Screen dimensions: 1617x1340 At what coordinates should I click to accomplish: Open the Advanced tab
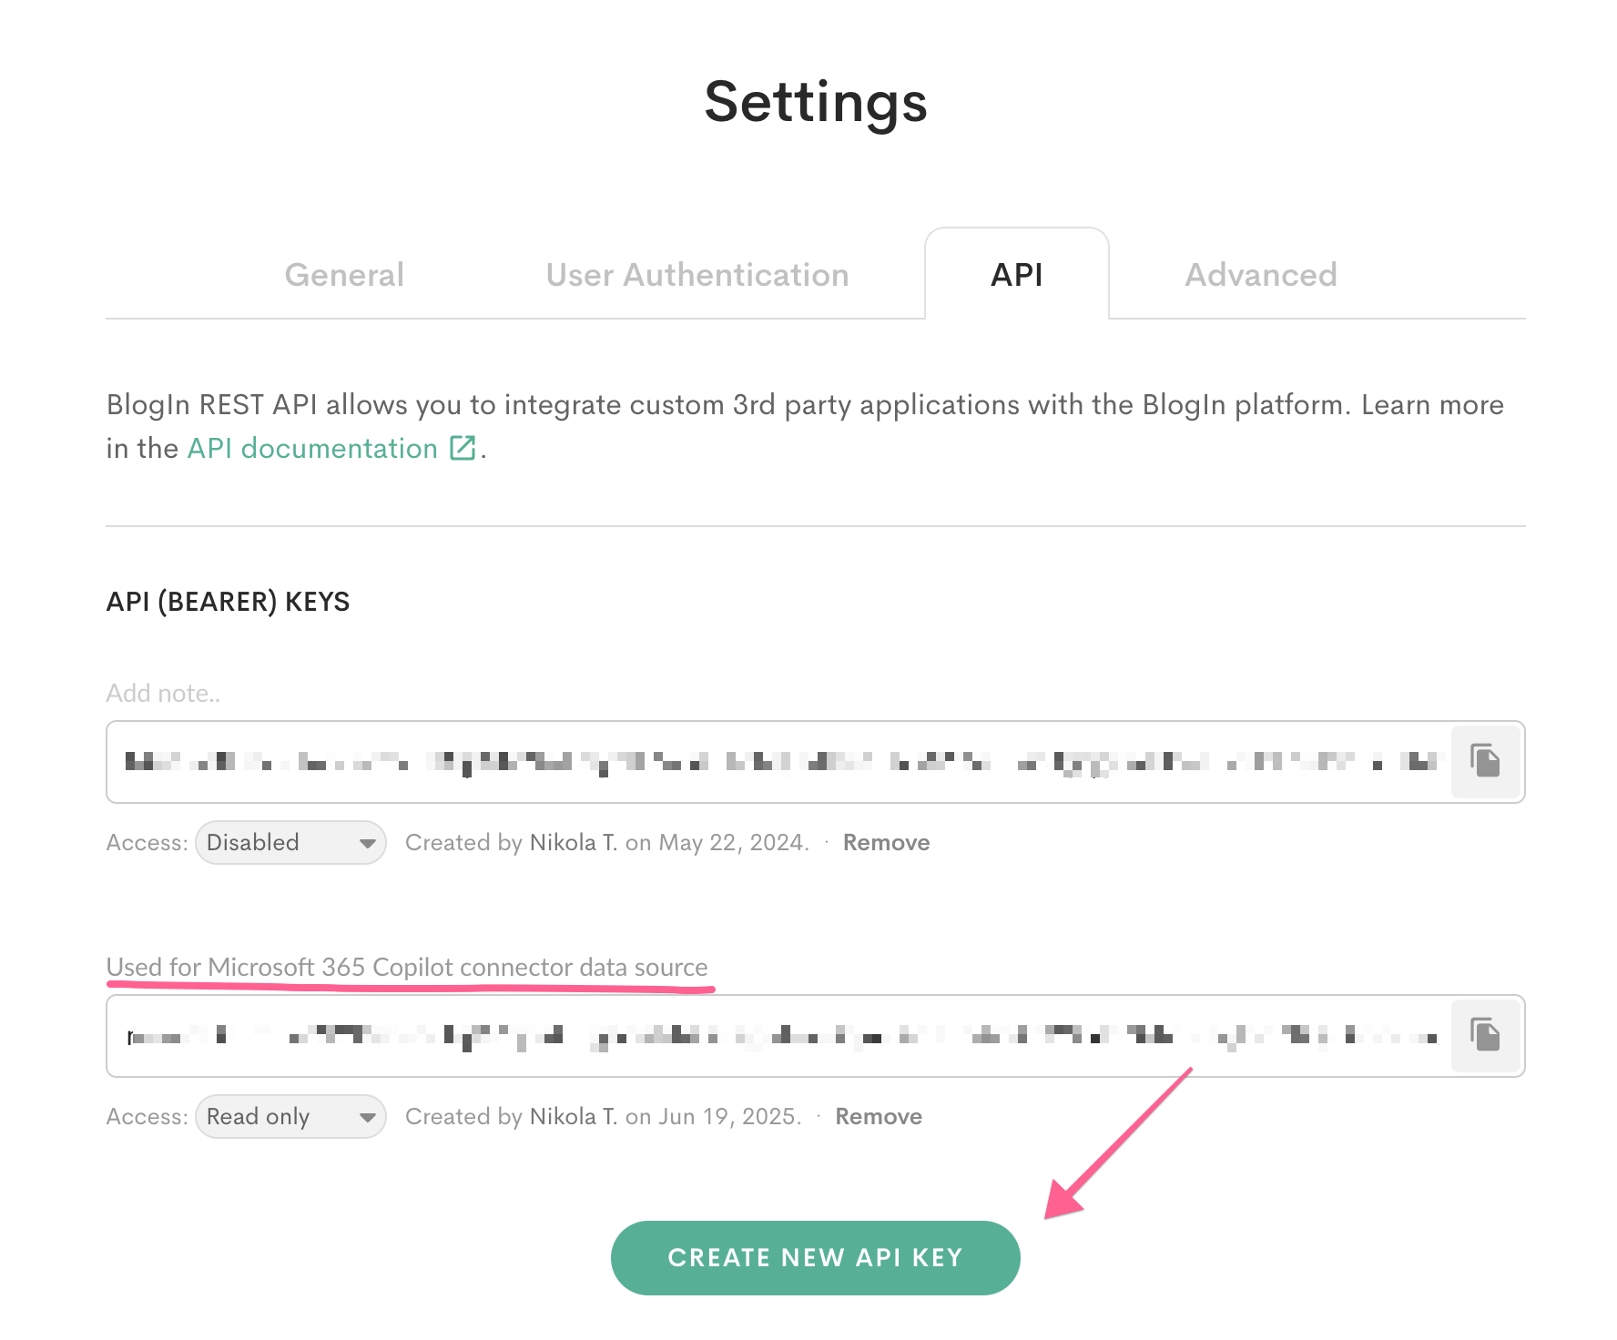[1261, 275]
